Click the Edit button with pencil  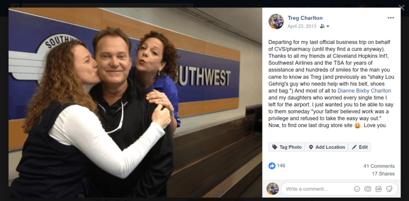click(359, 147)
